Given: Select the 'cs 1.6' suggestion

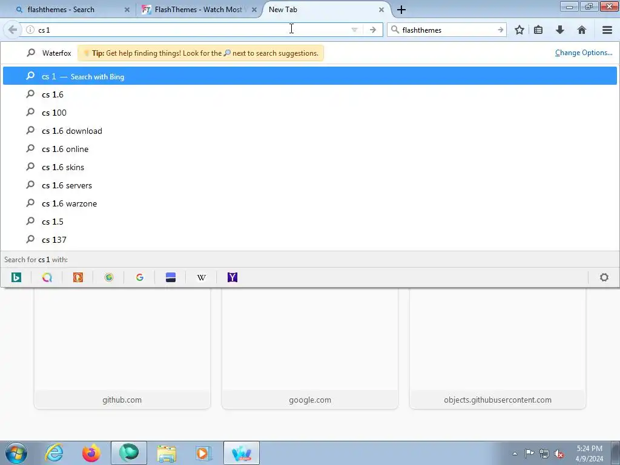Looking at the screenshot, I should tap(310, 94).
